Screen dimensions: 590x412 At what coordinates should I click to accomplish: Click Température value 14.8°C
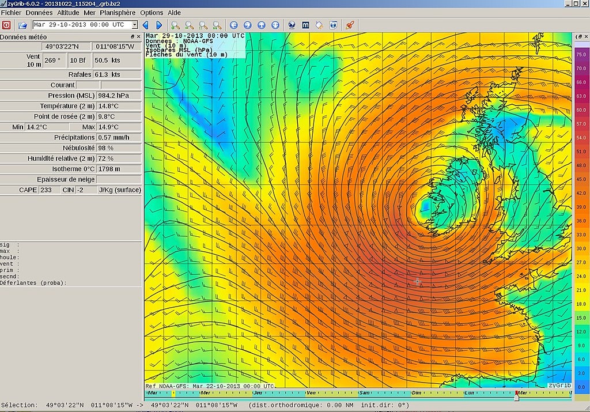click(119, 106)
